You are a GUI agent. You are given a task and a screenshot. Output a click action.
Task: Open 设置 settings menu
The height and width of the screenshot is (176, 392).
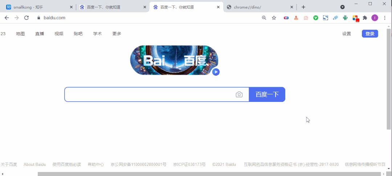[347, 34]
